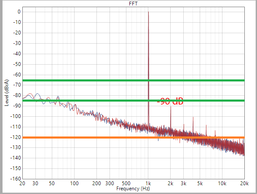Viewport: 257px width, 194px height.
Task: Click the 2k frequency tick label
Action: click(171, 184)
